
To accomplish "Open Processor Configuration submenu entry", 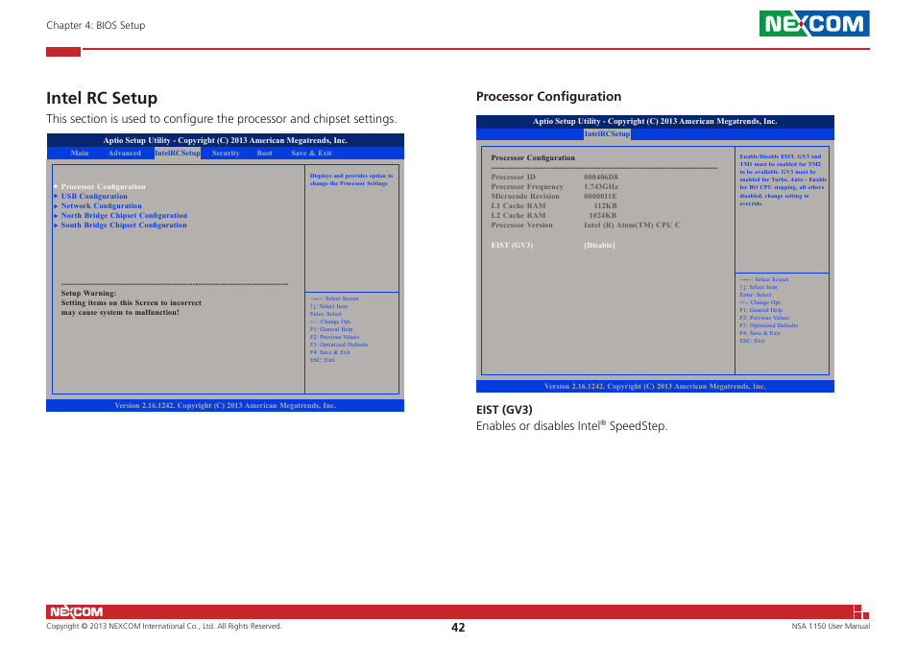I will (104, 187).
